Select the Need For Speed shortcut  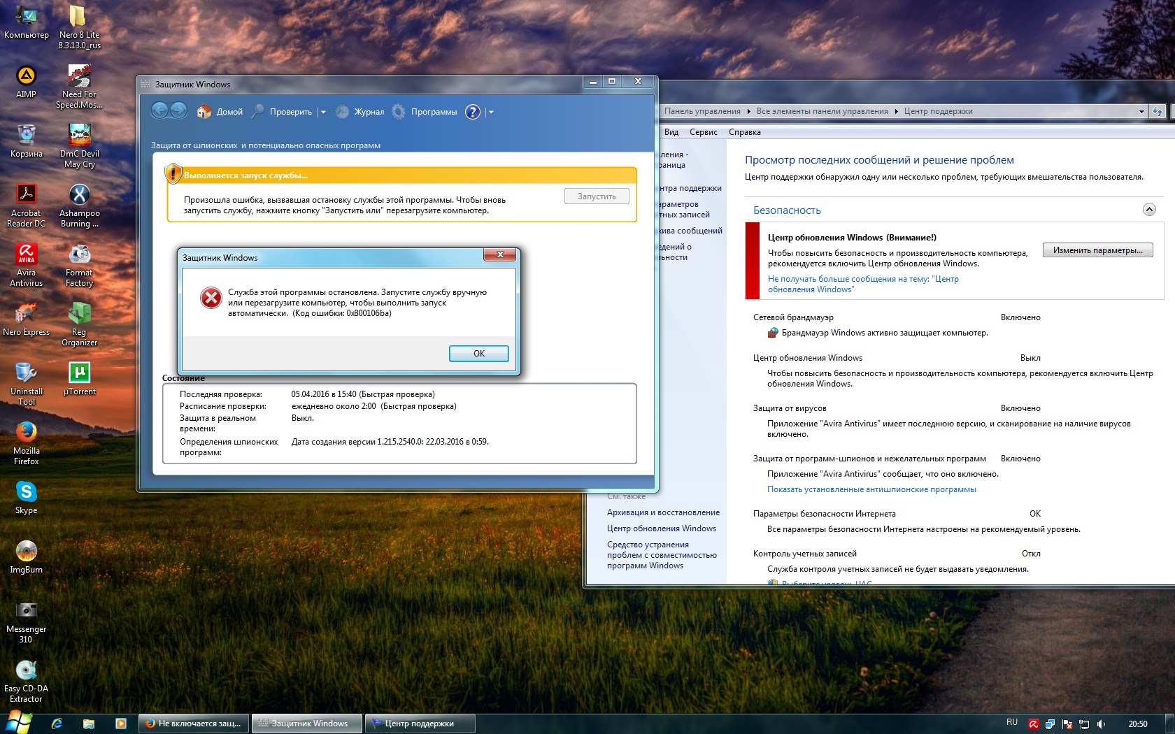pos(79,87)
